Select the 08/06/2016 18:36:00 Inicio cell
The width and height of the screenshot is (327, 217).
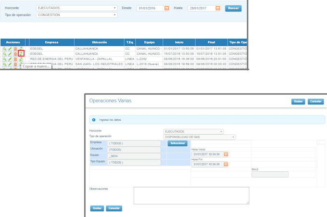tap(179, 59)
